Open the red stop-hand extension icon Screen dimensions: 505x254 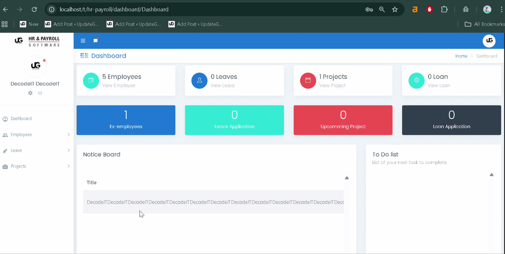tap(430, 9)
